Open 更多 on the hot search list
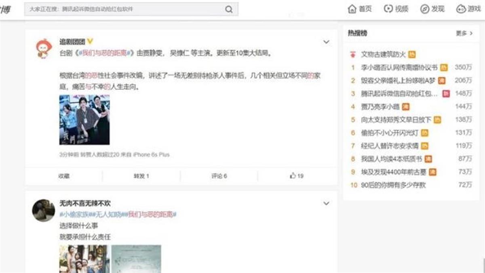The image size is (485, 273). [464, 34]
